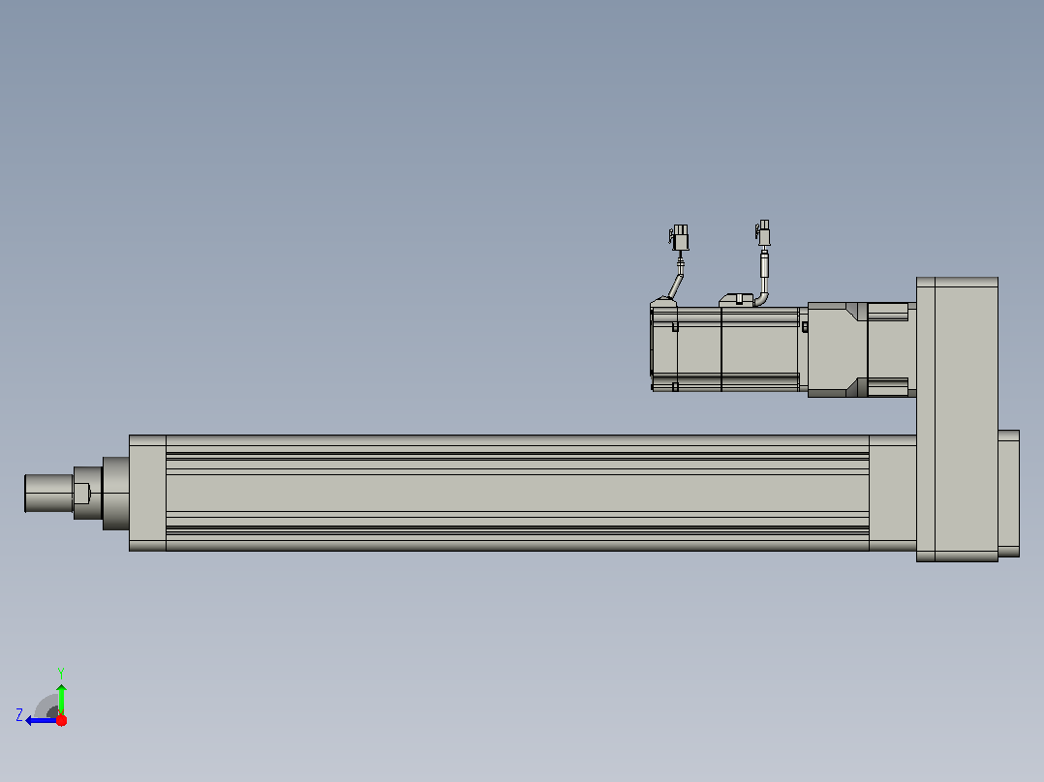
Task: Click the red origin ball of the triad
Action: click(x=61, y=720)
